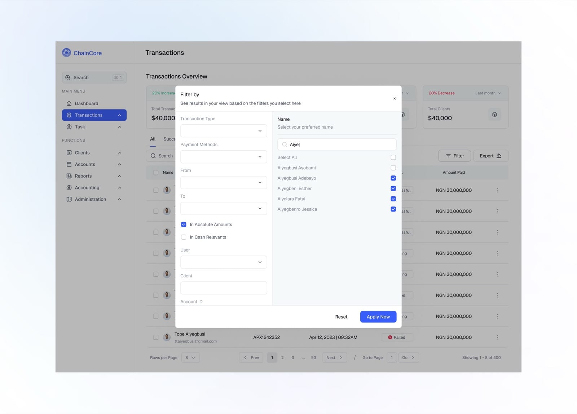
Task: Click the Apply Now button
Action: pyautogui.click(x=378, y=317)
